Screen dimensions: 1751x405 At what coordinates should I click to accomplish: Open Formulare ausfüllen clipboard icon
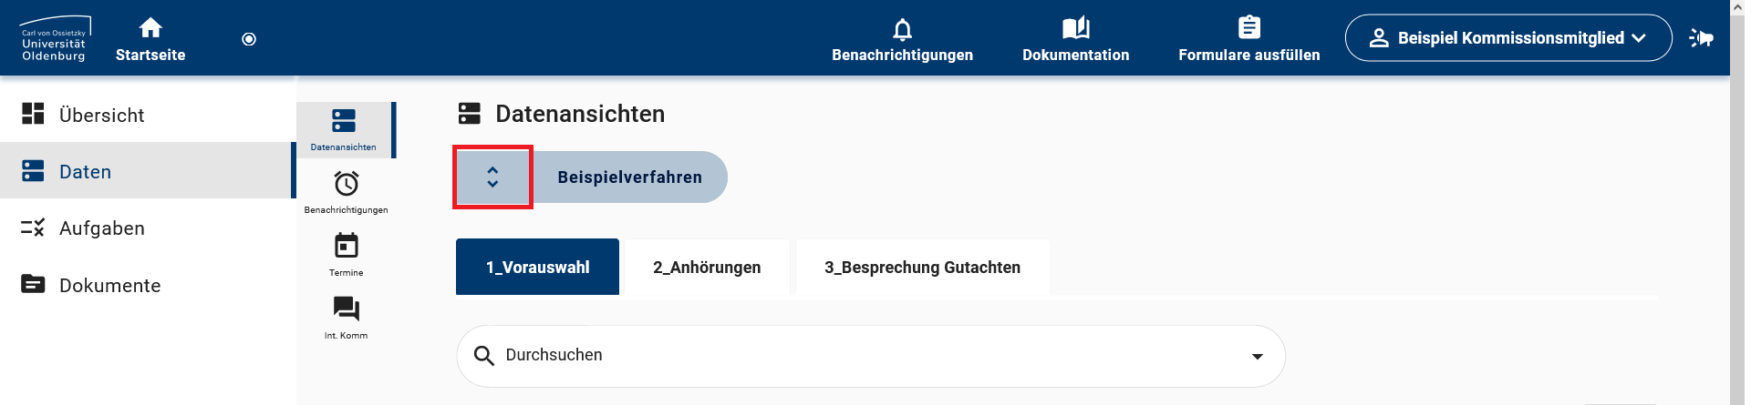coord(1248,29)
